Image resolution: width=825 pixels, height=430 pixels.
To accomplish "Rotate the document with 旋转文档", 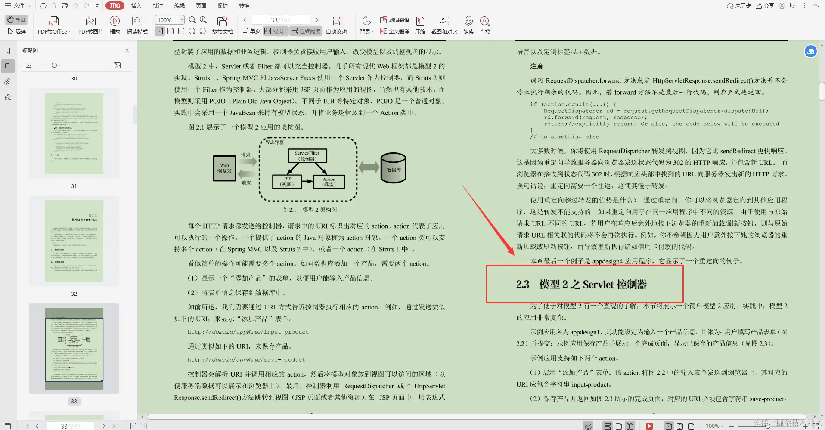I will click(x=222, y=25).
